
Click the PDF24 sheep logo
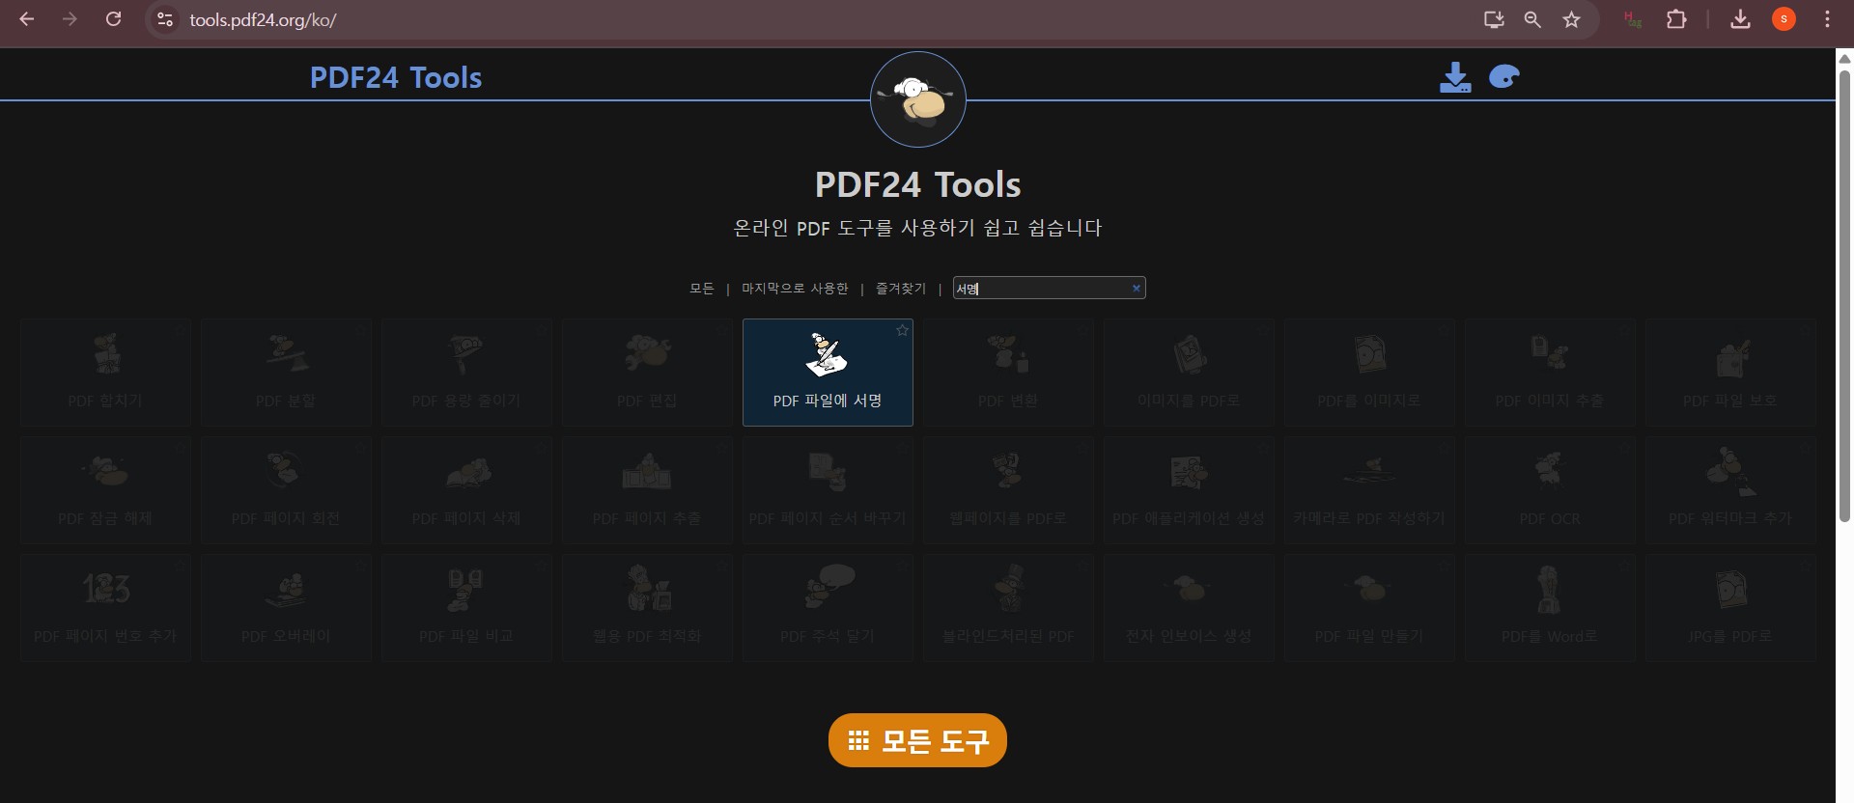click(917, 99)
